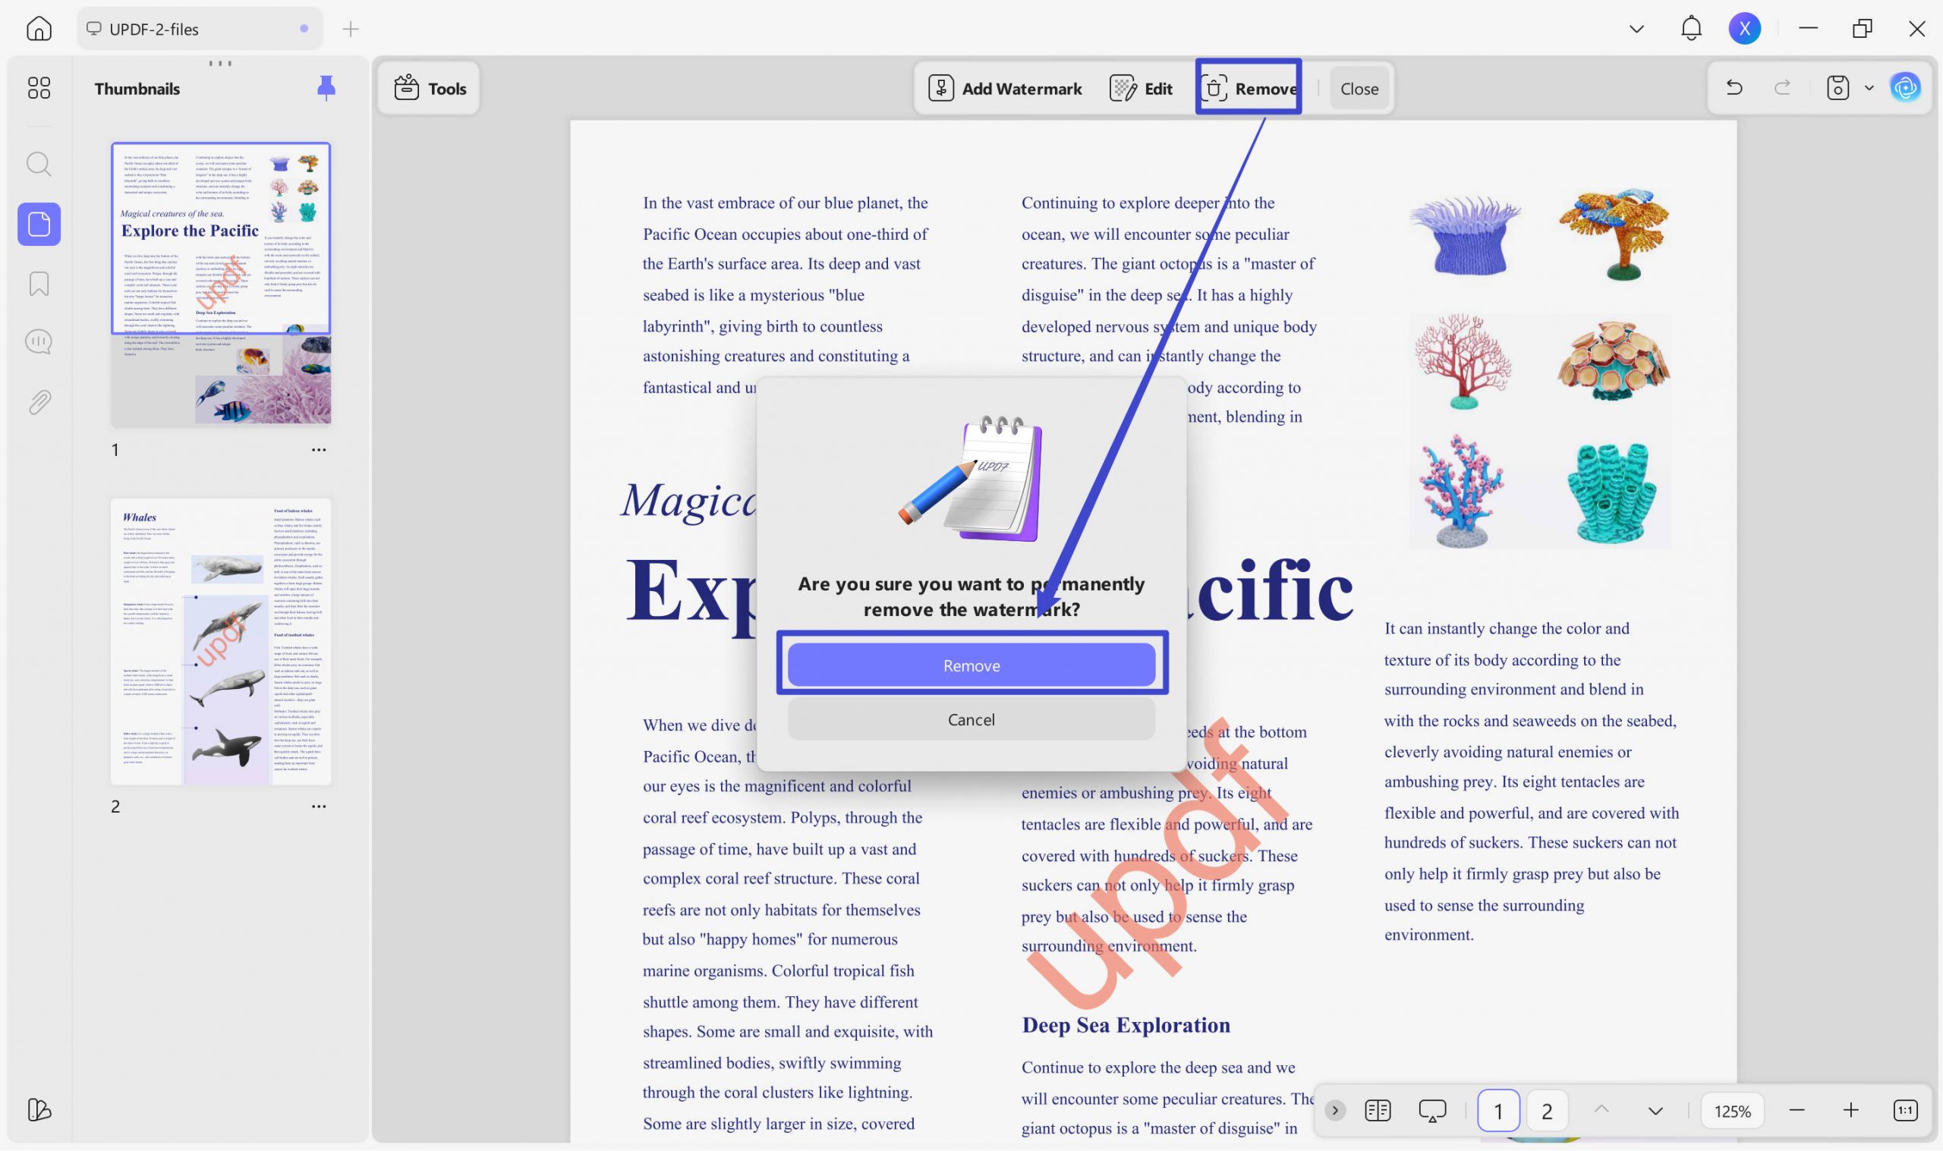The image size is (1943, 1151).
Task: Open the comments sidebar icon
Action: point(39,342)
